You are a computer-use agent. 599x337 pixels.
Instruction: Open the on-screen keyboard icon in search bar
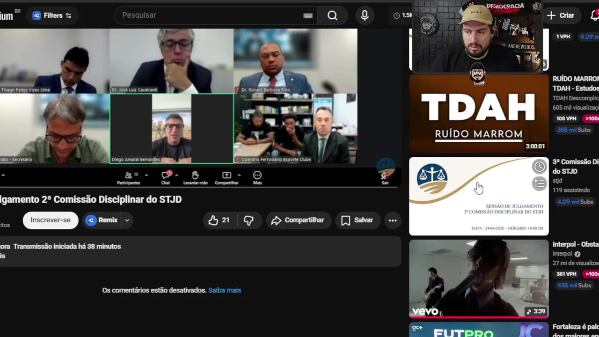tap(308, 15)
